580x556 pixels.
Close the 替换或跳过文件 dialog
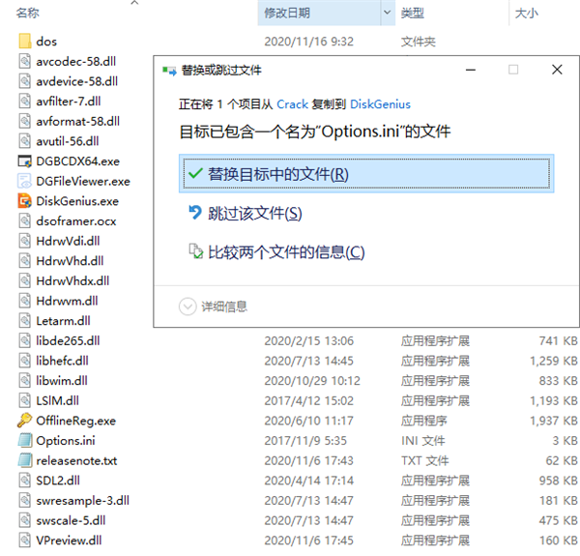coord(557,70)
